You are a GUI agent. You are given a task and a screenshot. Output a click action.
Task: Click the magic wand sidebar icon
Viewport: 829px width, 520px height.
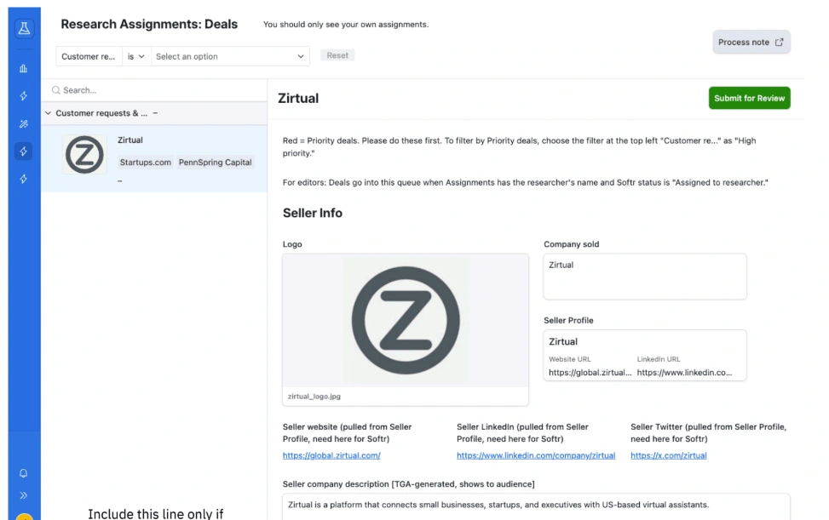click(24, 124)
